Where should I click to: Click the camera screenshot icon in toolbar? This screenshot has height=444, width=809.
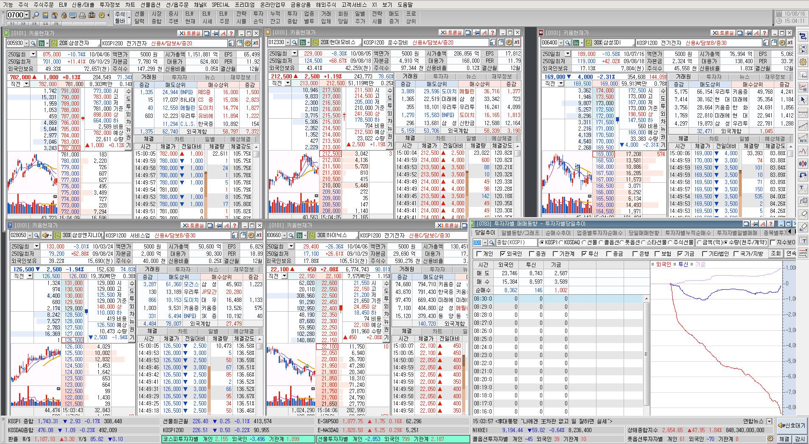click(92, 15)
